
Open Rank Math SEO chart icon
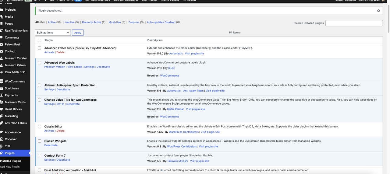pos(2,72)
